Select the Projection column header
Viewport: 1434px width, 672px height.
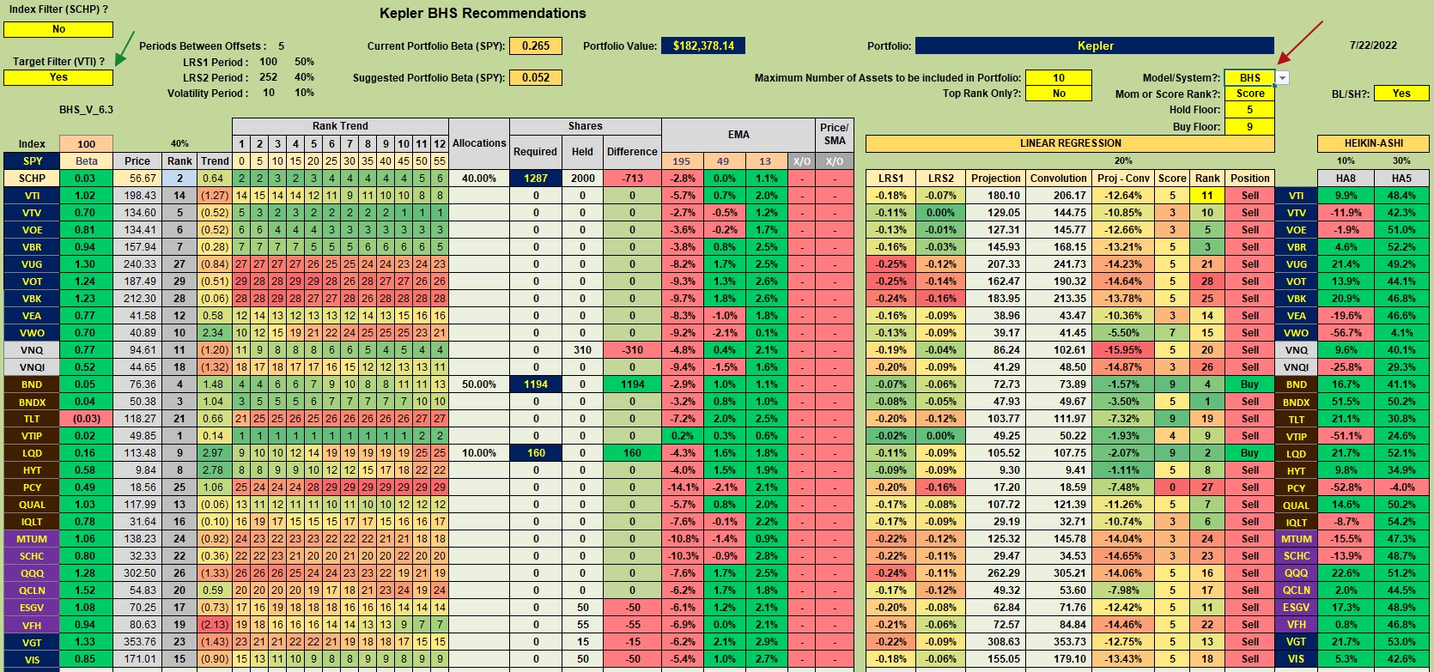coord(996,179)
